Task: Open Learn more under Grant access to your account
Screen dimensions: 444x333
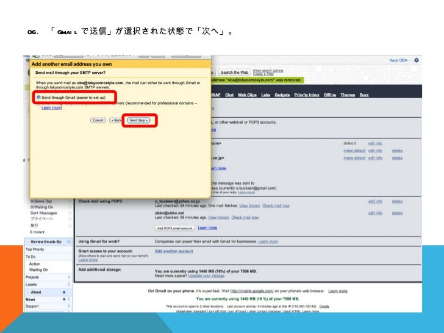Action: point(88,260)
